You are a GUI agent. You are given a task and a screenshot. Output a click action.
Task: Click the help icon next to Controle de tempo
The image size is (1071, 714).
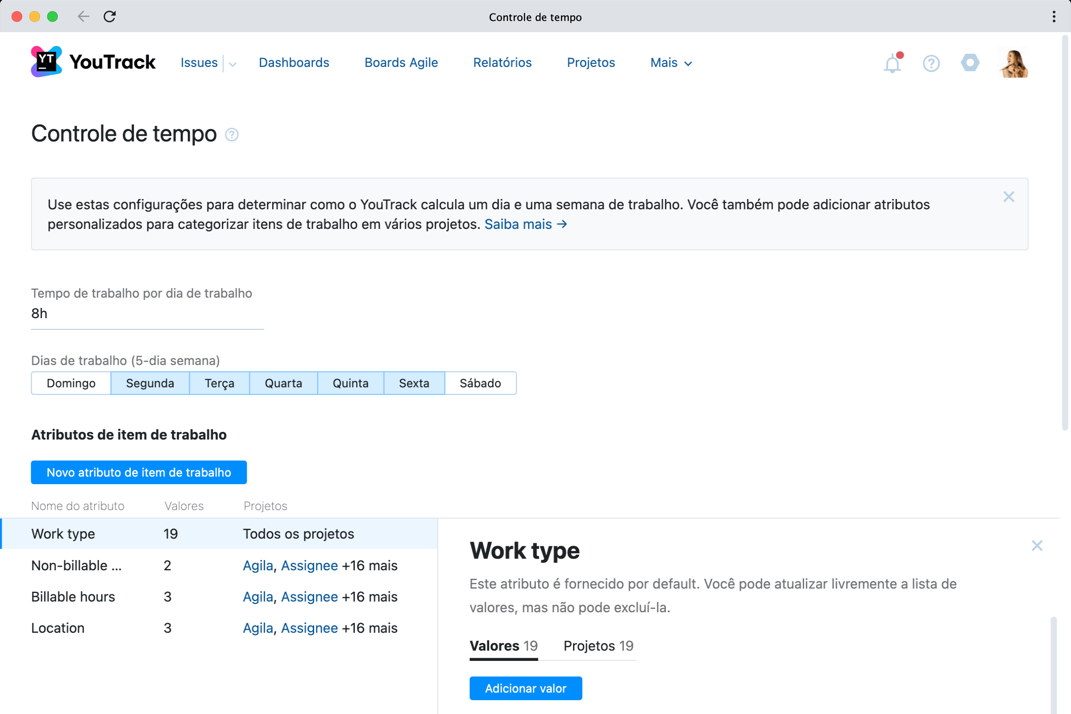pyautogui.click(x=232, y=135)
